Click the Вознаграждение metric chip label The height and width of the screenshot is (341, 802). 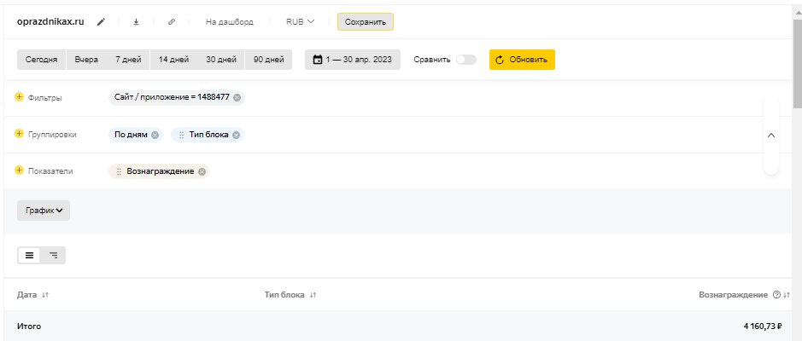[161, 171]
